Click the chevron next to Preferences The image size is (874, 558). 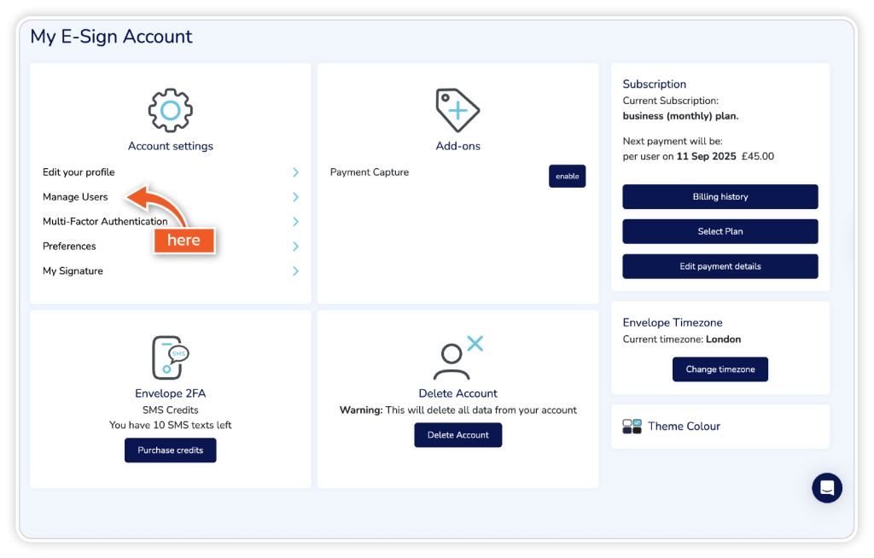coord(295,247)
